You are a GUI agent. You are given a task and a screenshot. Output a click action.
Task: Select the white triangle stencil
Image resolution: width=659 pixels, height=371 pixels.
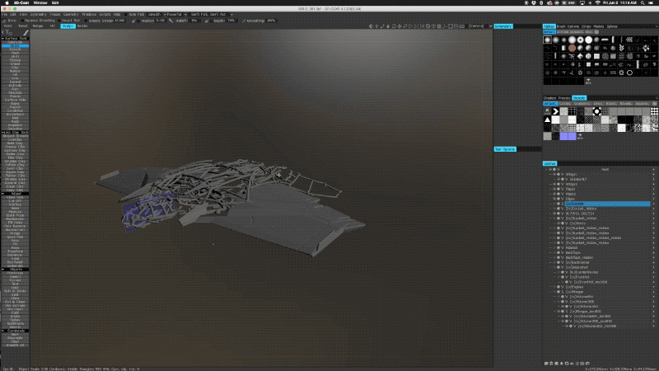(x=547, y=120)
